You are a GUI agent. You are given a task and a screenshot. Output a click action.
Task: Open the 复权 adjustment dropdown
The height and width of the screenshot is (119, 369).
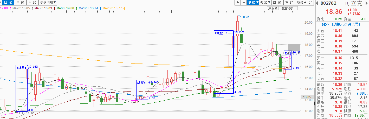click(x=253, y=3)
